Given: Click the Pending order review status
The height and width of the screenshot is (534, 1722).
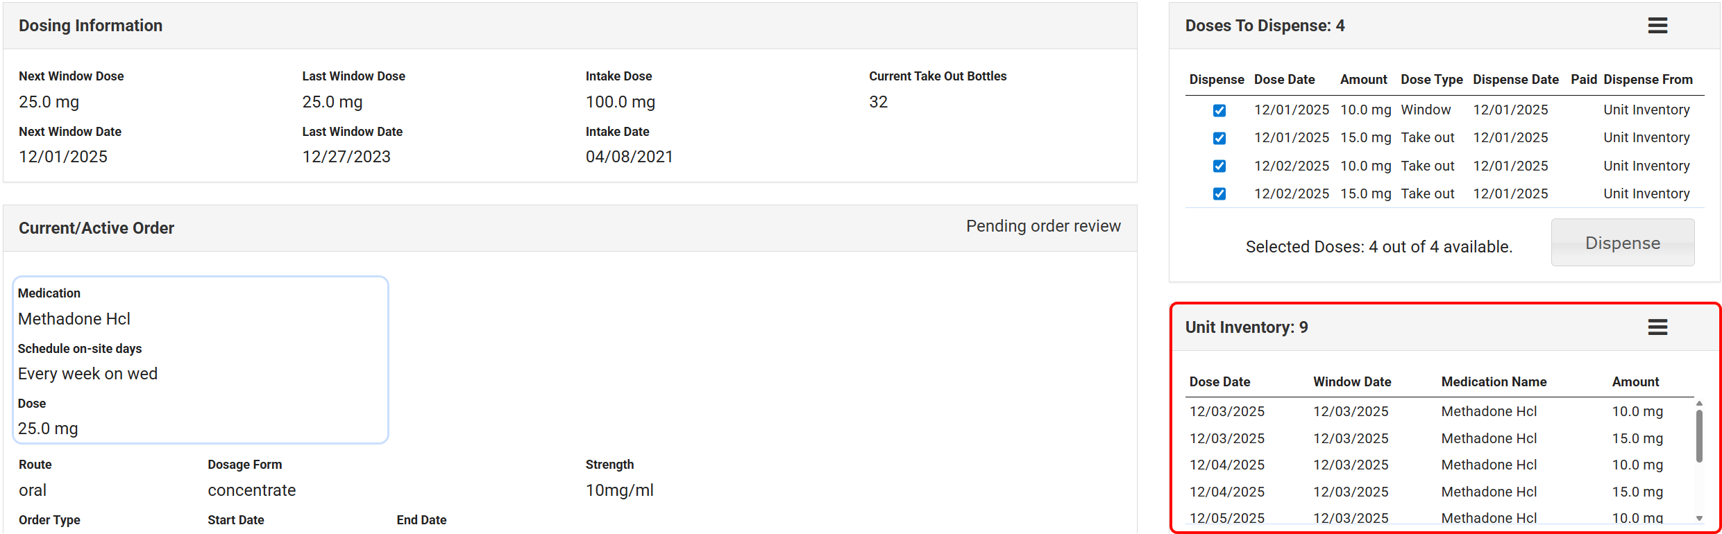Looking at the screenshot, I should tap(1043, 226).
